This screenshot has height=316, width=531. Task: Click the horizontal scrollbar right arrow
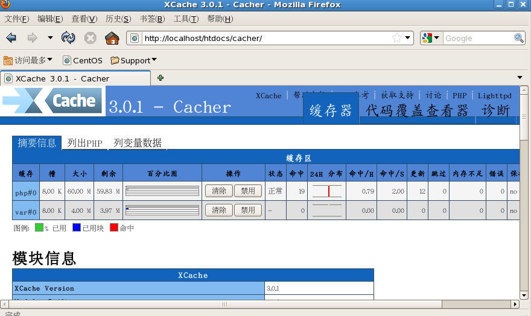[515, 304]
